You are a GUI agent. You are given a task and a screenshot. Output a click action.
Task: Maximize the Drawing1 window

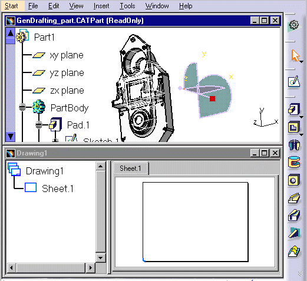tap(265, 153)
